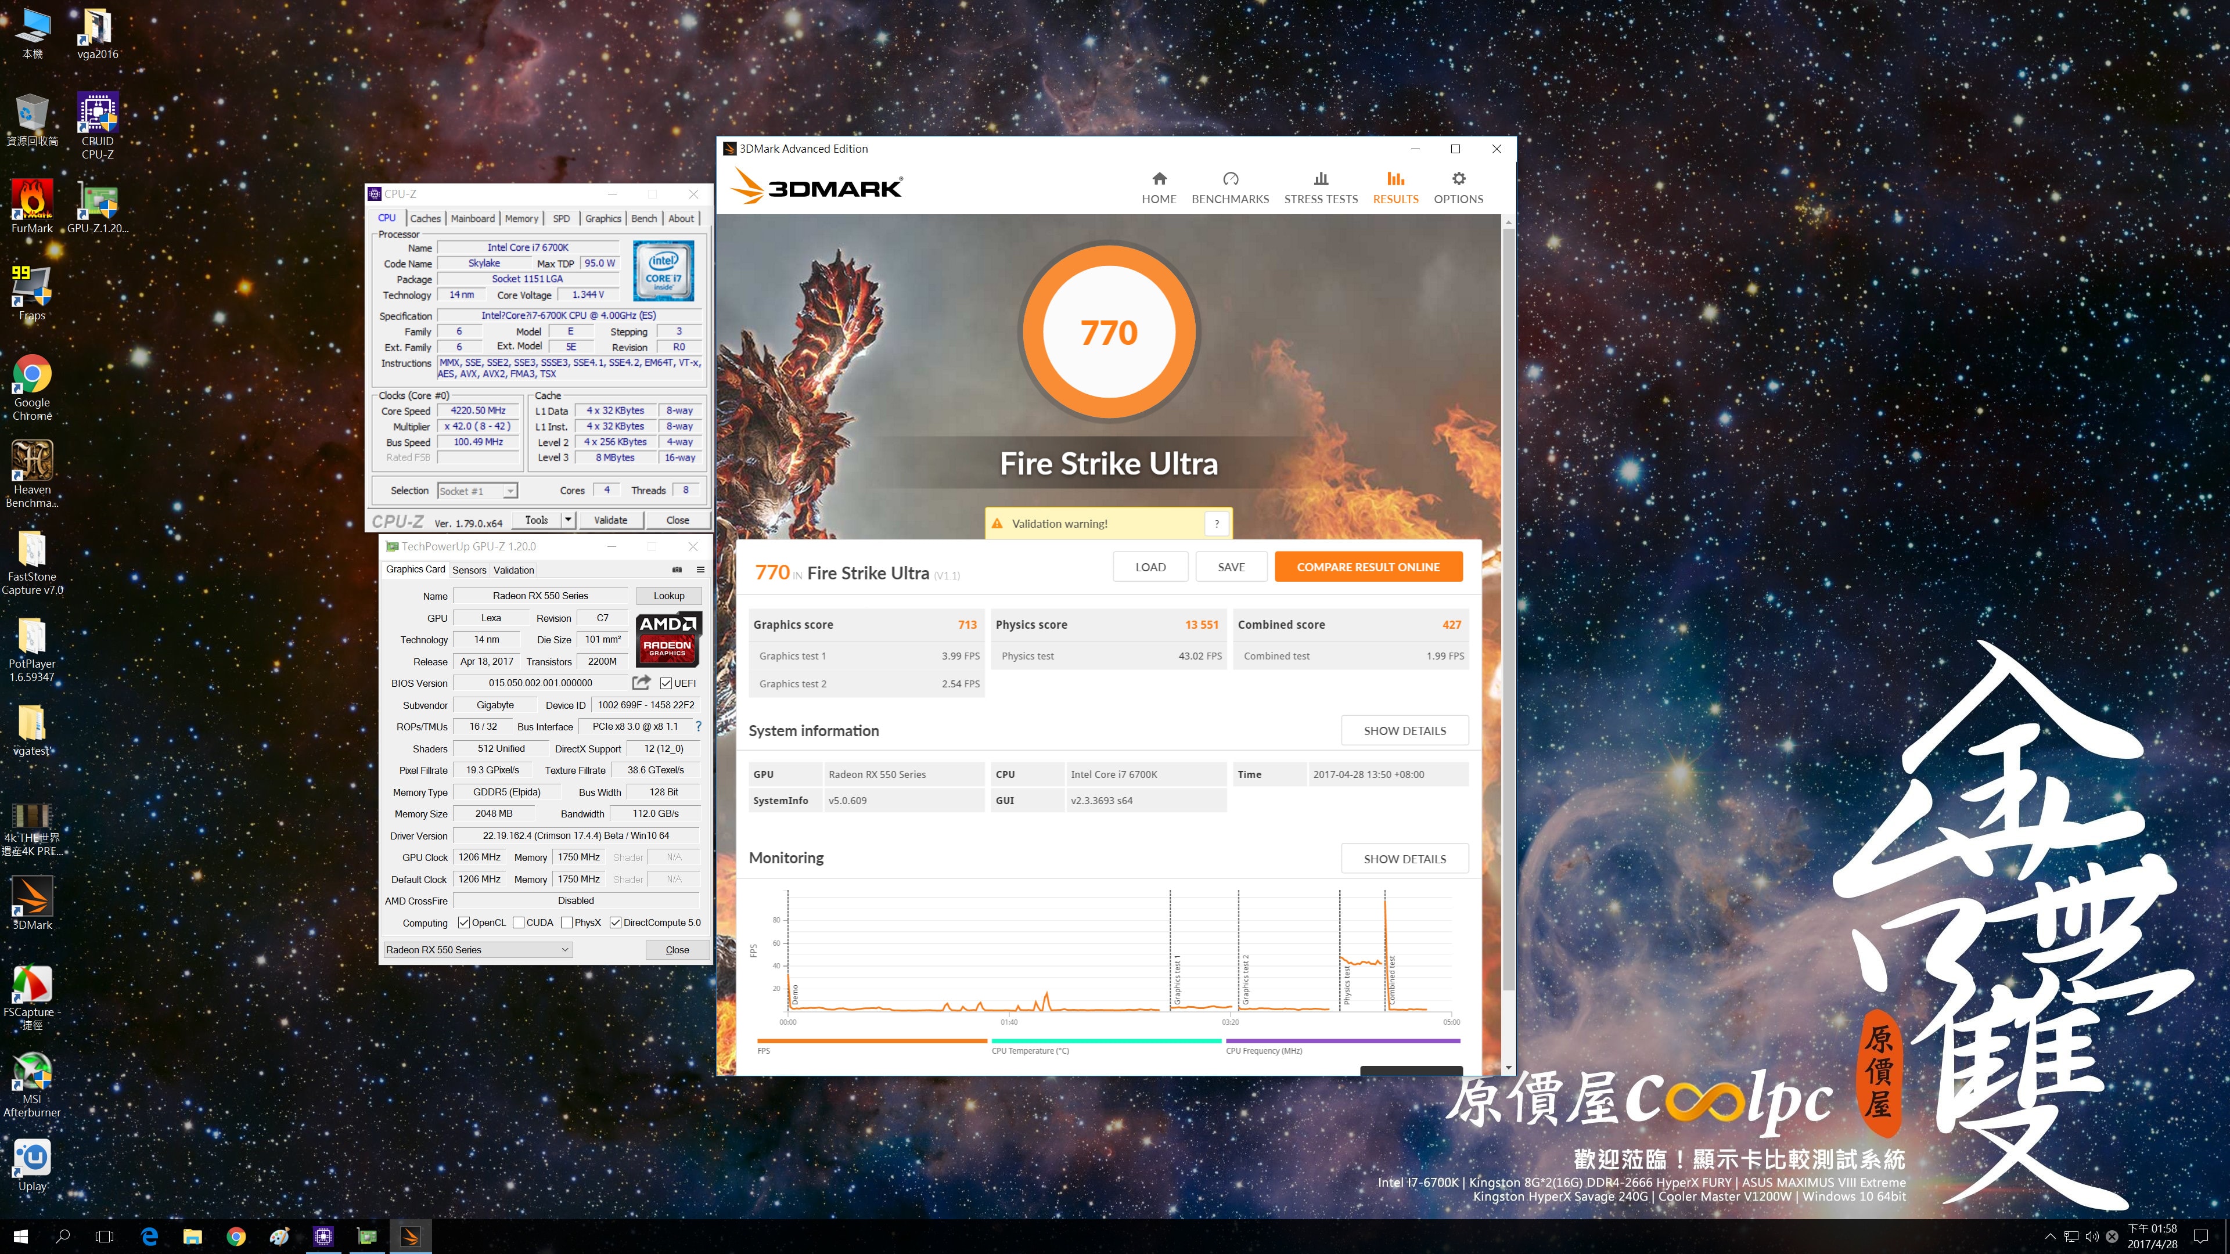This screenshot has width=2230, height=1254.
Task: Click the GPU-Z Name field value
Action: point(539,596)
